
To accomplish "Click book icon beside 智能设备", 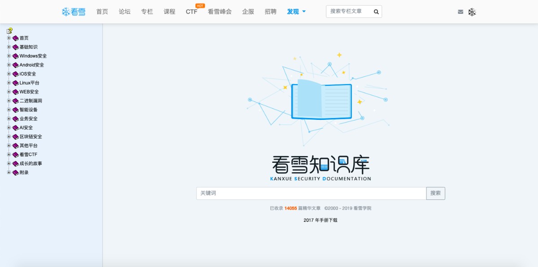I will 16,110.
